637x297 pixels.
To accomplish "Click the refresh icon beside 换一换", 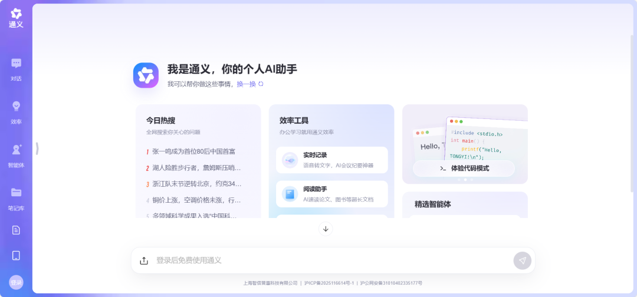I will pyautogui.click(x=261, y=84).
